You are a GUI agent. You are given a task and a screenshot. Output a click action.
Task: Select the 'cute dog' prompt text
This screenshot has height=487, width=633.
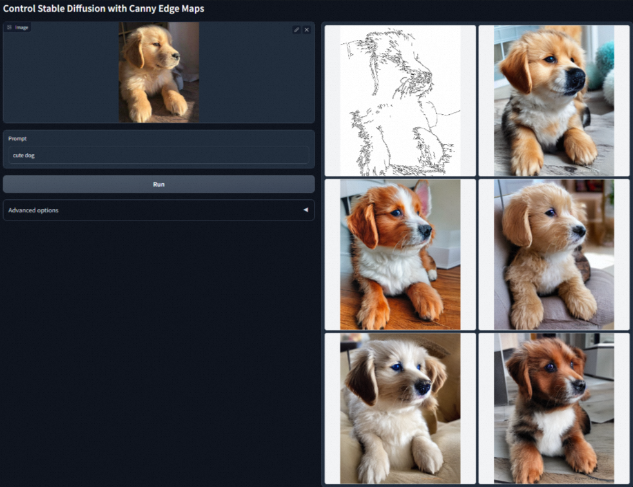pyautogui.click(x=23, y=155)
